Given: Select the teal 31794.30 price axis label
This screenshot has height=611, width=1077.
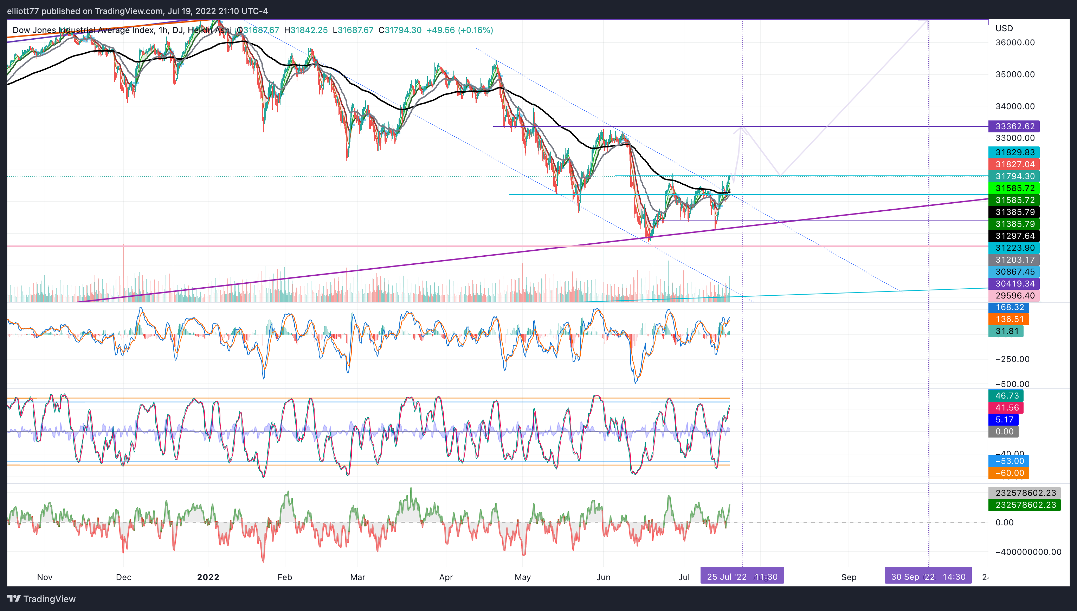Looking at the screenshot, I should pyautogui.click(x=1014, y=176).
